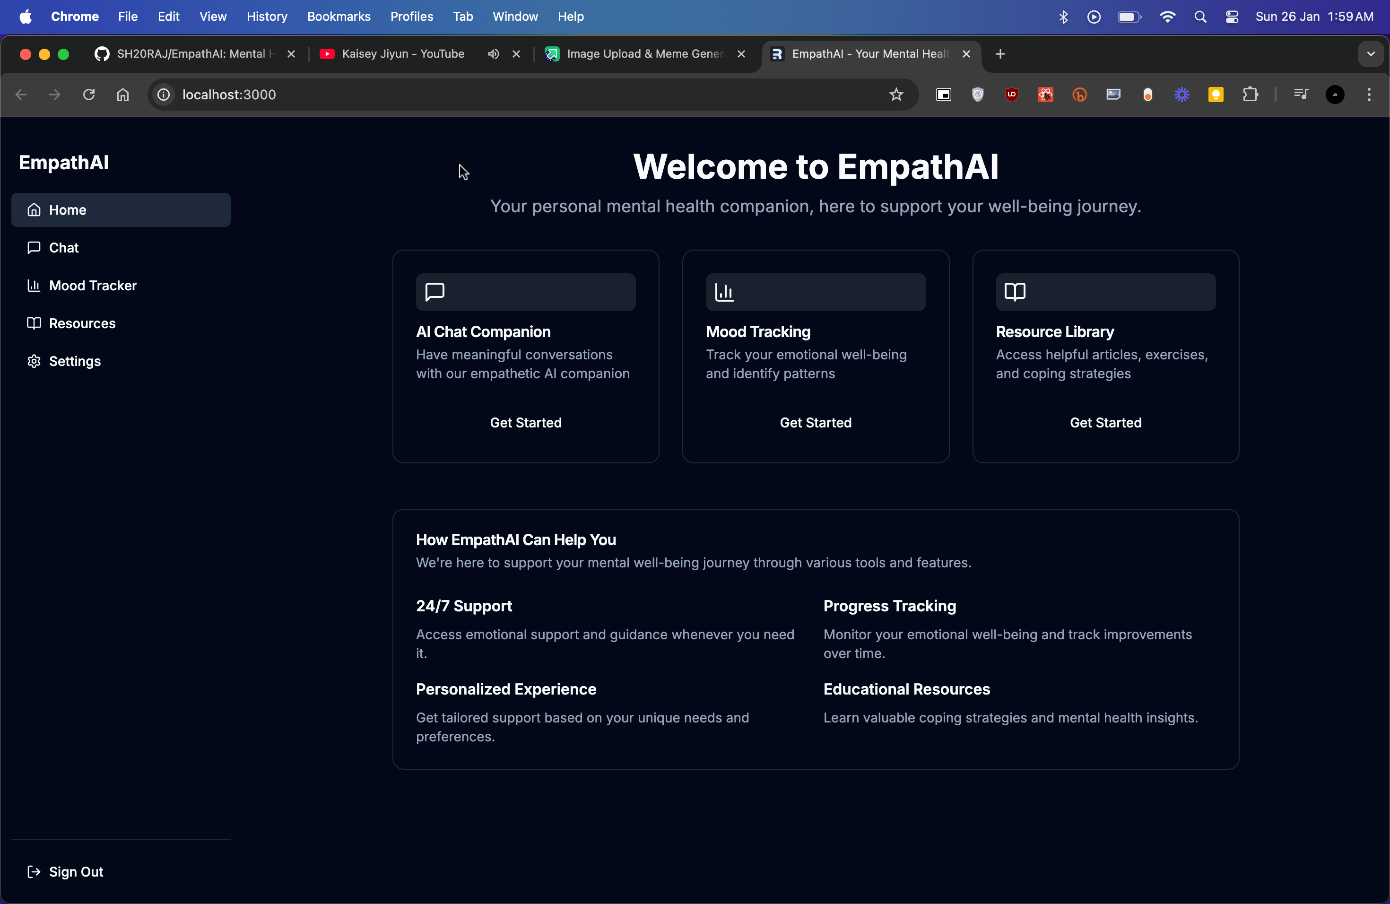Open Settings from the sidebar
The height and width of the screenshot is (904, 1390).
74,362
